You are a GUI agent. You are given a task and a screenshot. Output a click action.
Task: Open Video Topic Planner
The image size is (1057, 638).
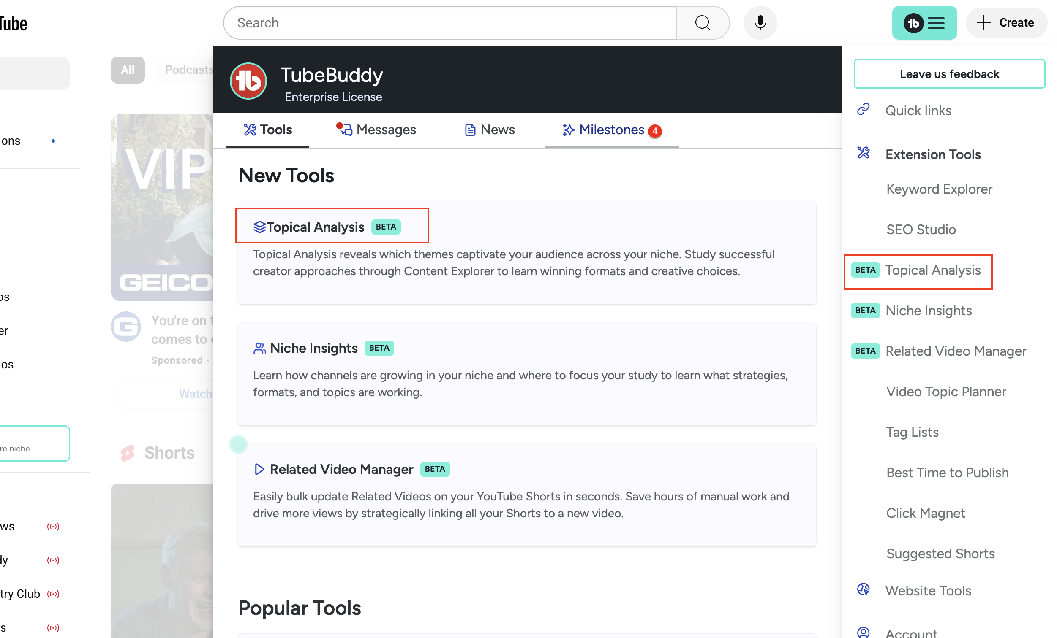pos(946,392)
